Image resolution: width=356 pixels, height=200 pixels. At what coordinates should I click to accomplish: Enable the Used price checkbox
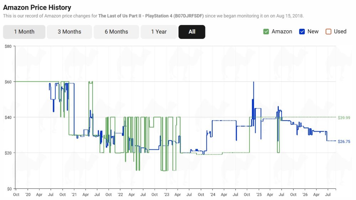328,32
